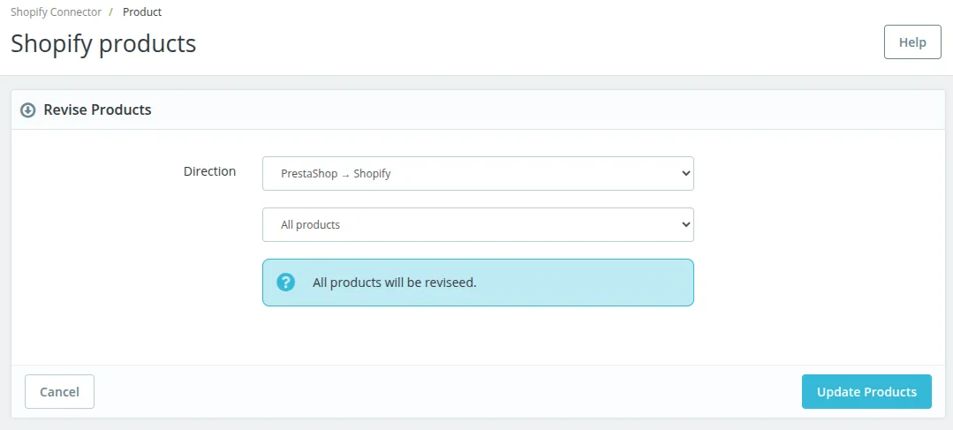Viewport: 953px width, 430px height.
Task: Click the question mark info icon
Action: pos(285,283)
